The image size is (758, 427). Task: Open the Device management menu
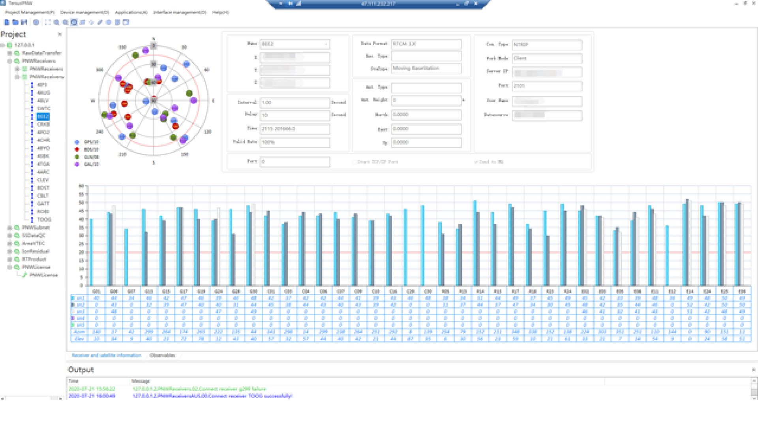[84, 12]
